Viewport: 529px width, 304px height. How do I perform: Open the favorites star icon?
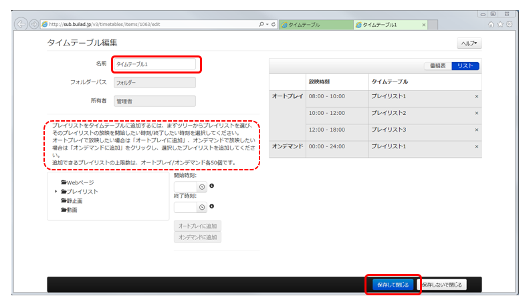click(500, 24)
